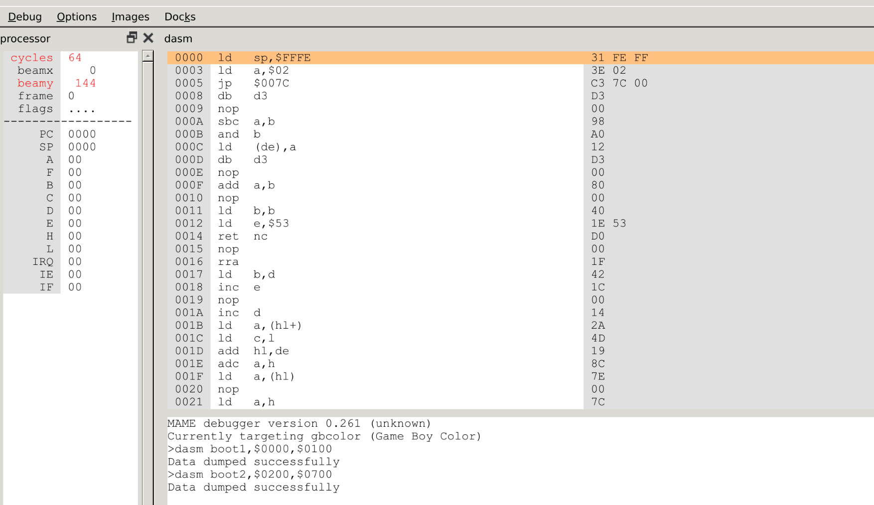Screen dimensions: 874x505
Task: Click the 'add a,b' line at 000F
Action: (x=521, y=185)
